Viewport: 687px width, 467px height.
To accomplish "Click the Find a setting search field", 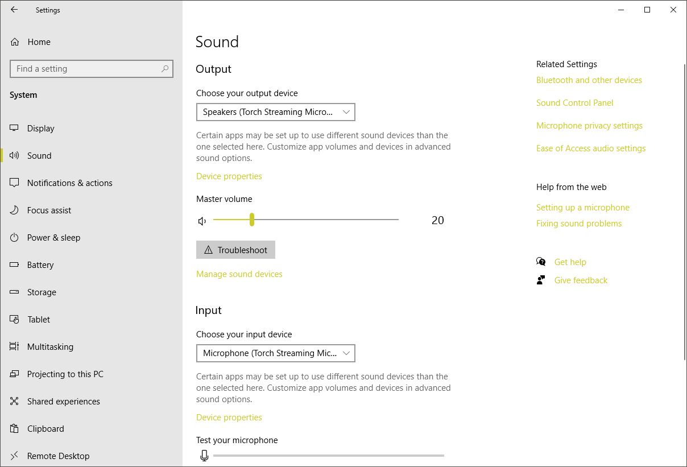I will (85, 69).
